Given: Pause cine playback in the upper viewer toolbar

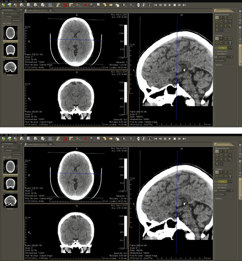Looking at the screenshot, I should [x=165, y=5].
